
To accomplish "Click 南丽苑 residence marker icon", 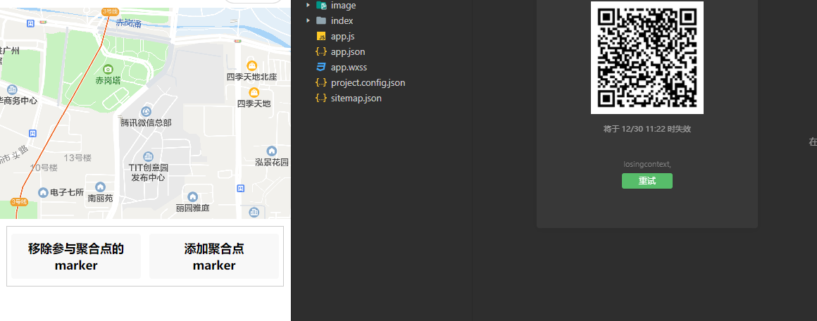I will [101, 187].
